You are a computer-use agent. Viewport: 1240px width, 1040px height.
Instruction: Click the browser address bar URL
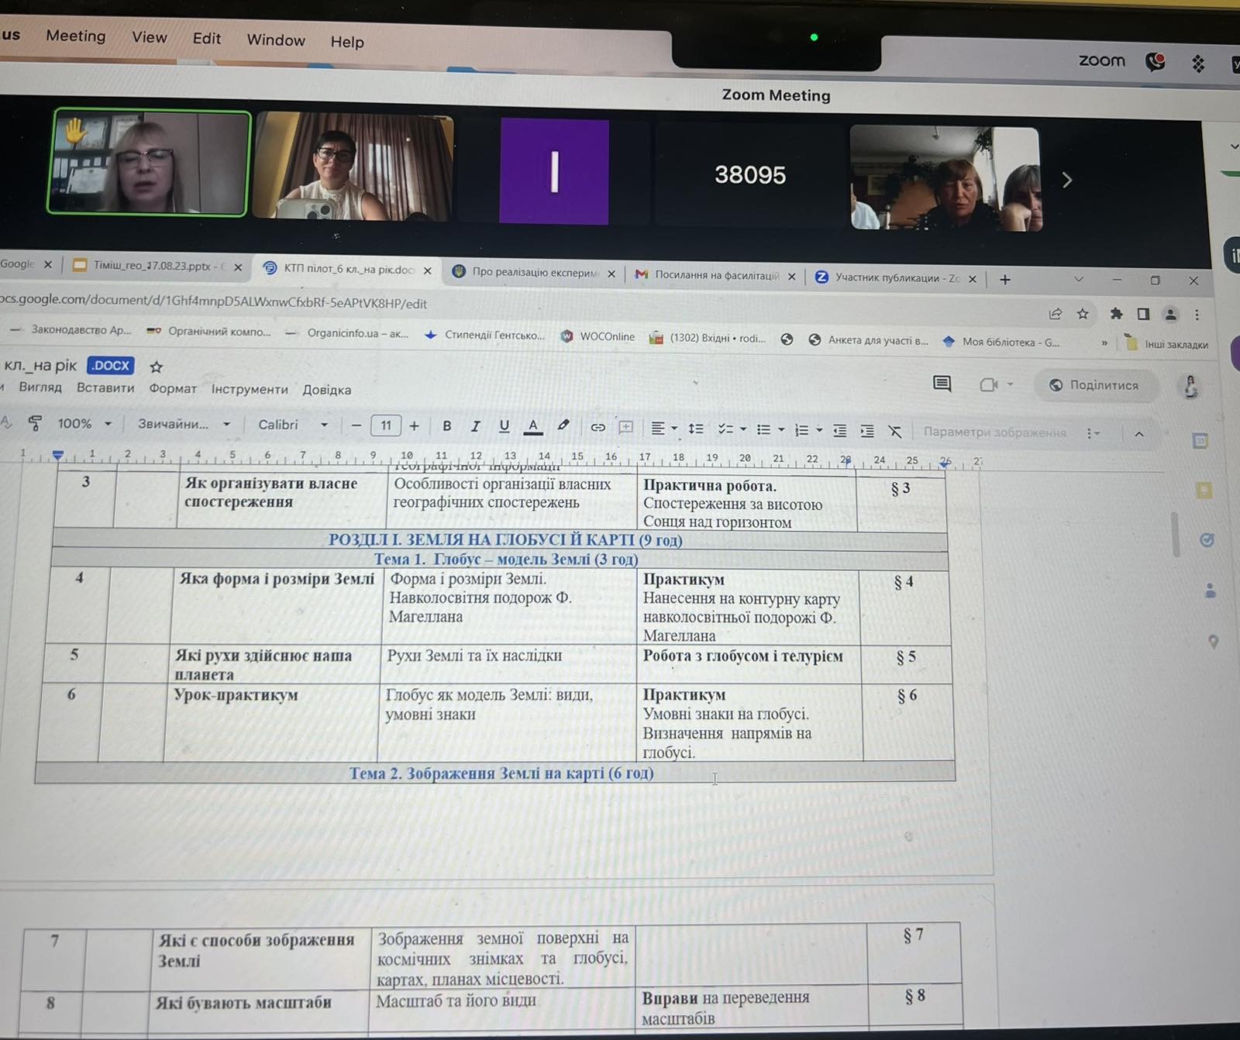tap(214, 301)
